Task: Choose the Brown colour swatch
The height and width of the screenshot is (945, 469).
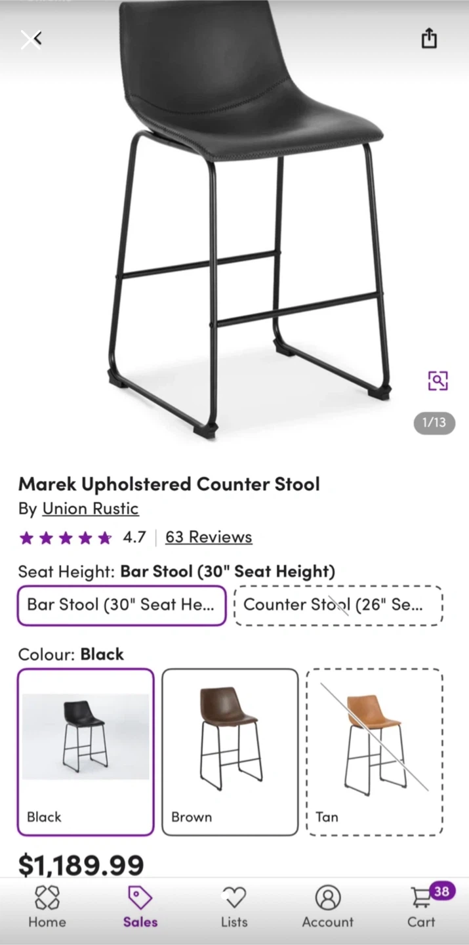Action: tap(230, 751)
